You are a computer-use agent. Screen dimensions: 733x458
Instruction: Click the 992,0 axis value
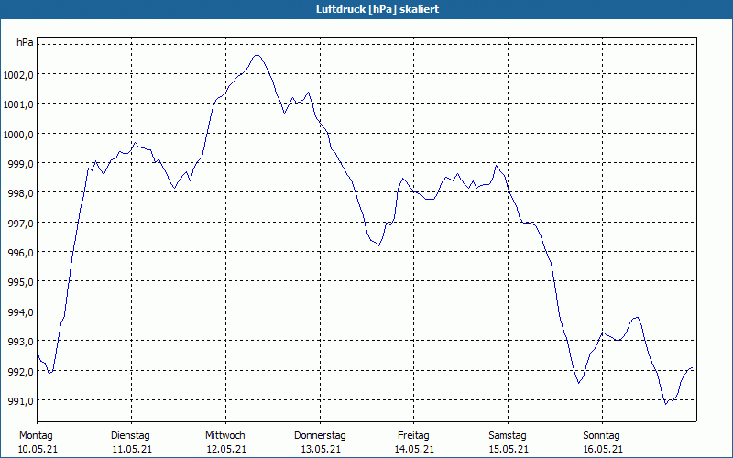21,371
